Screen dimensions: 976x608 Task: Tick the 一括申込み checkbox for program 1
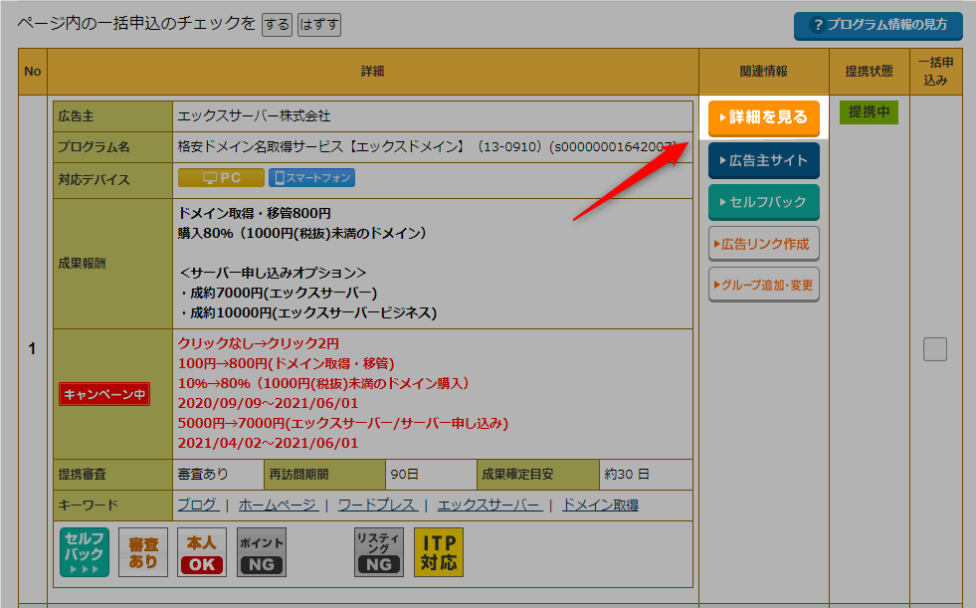coord(935,349)
